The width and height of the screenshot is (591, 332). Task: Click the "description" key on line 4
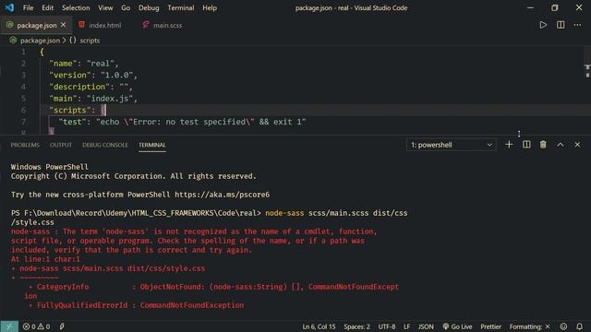click(79, 87)
